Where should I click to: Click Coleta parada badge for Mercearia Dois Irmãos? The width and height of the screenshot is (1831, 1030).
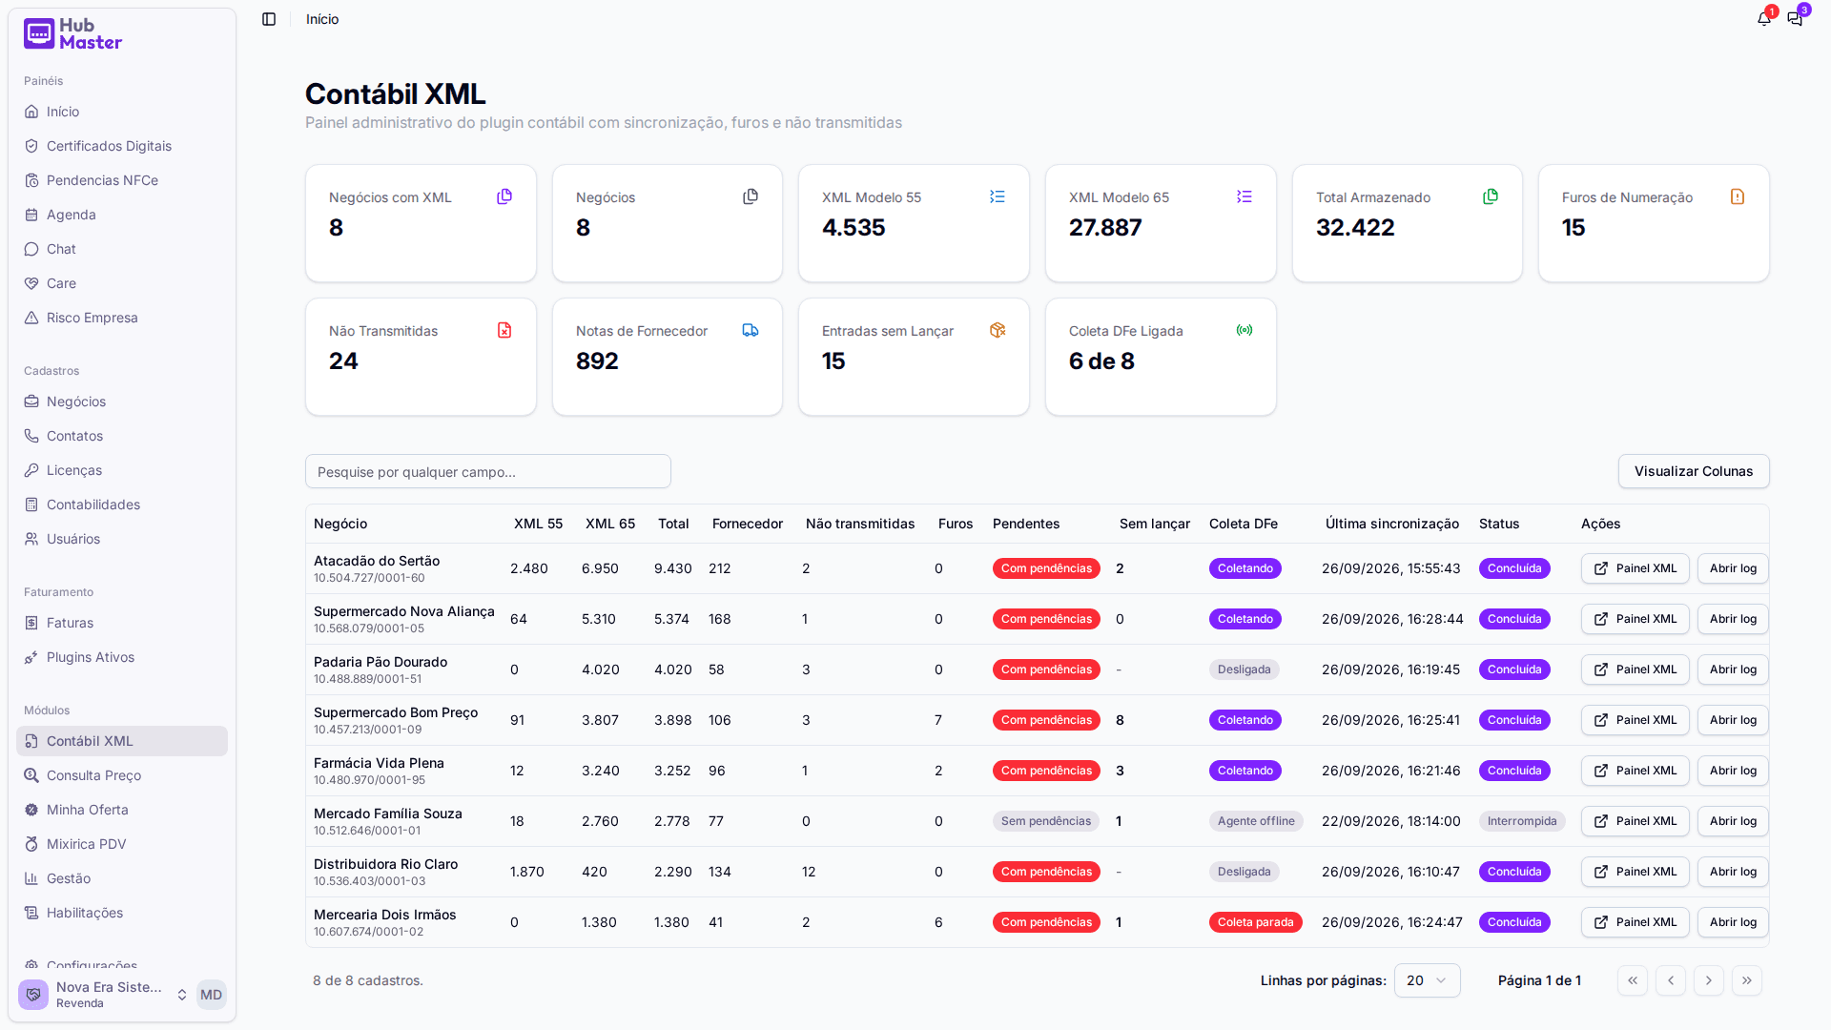pyautogui.click(x=1255, y=922)
